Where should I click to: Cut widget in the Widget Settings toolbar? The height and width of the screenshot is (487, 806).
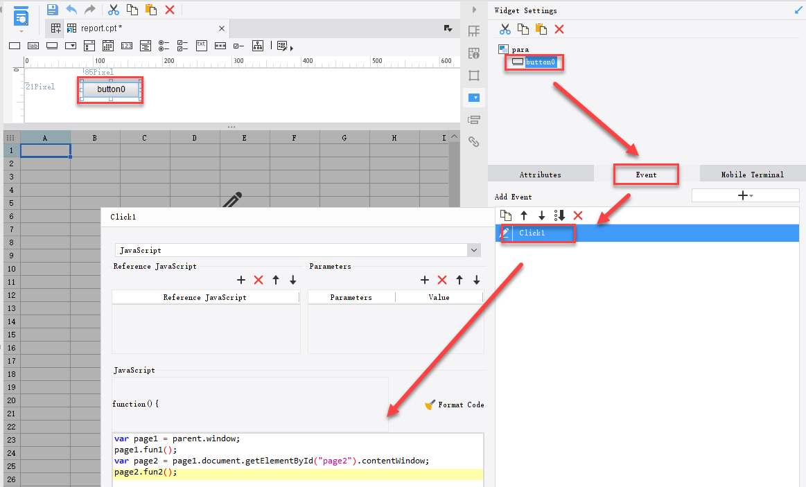[x=505, y=29]
